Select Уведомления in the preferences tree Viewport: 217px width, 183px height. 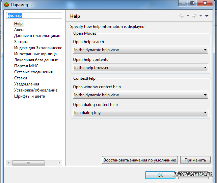pos(27,84)
